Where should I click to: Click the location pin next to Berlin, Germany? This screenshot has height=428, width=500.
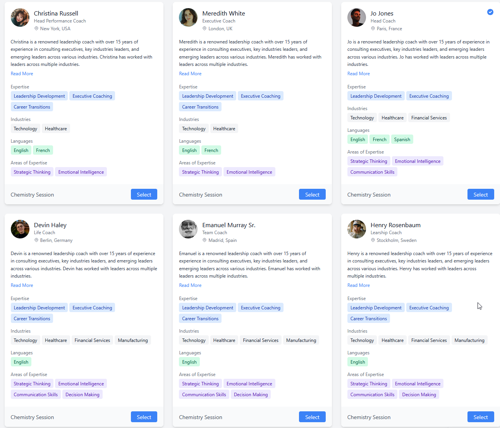[x=36, y=240]
